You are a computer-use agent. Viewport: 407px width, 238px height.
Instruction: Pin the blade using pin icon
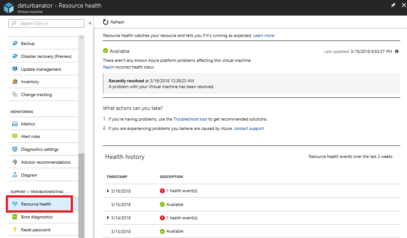click(393, 5)
